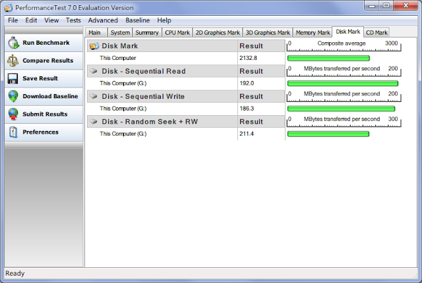The width and height of the screenshot is (422, 283).
Task: Click the Submit Results globe icon
Action: click(x=13, y=114)
